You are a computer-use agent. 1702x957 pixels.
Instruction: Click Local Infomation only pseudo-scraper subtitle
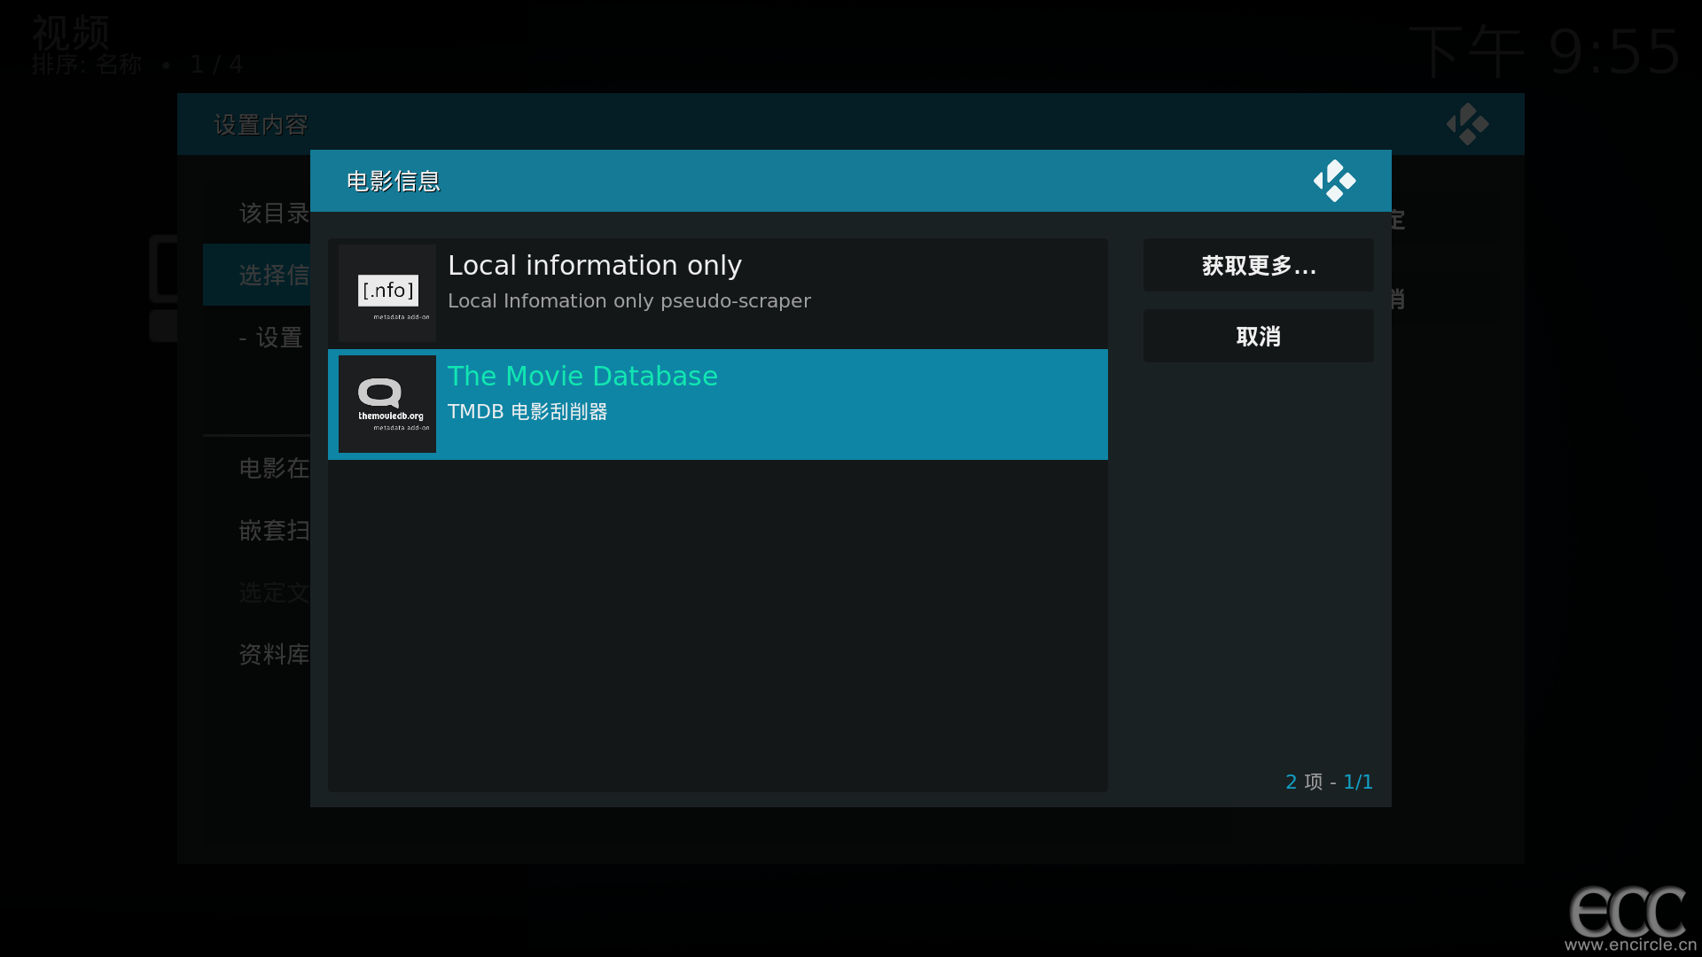point(629,301)
